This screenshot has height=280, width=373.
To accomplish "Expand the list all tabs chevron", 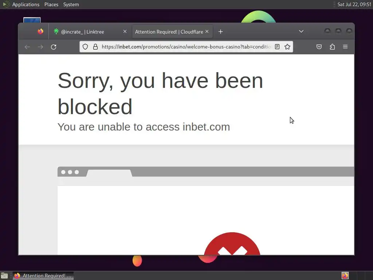I will pyautogui.click(x=301, y=31).
